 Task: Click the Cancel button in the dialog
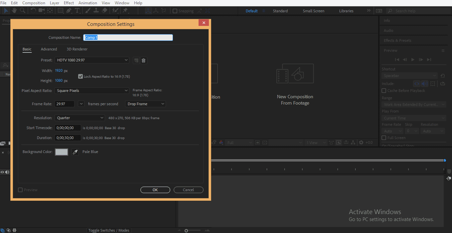(x=188, y=190)
